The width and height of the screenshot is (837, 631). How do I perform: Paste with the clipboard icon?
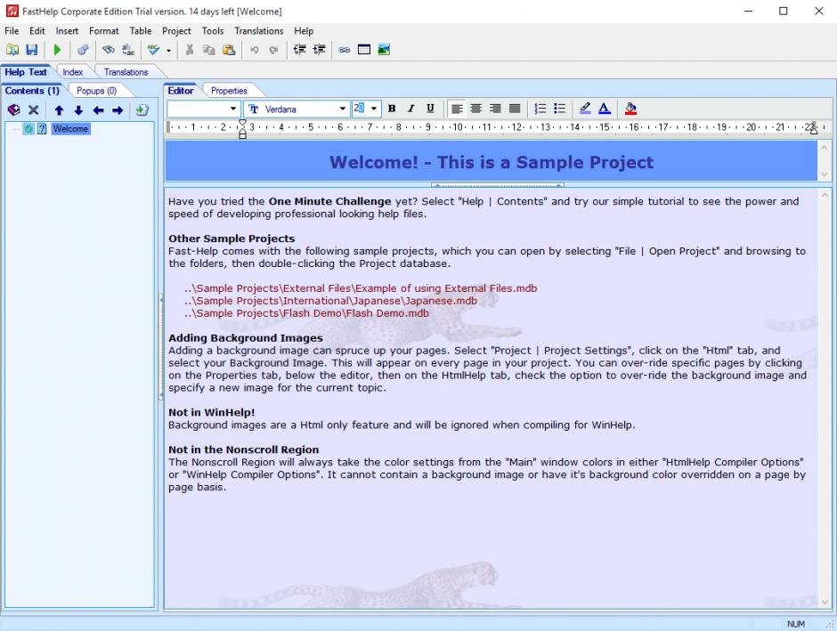click(x=229, y=50)
